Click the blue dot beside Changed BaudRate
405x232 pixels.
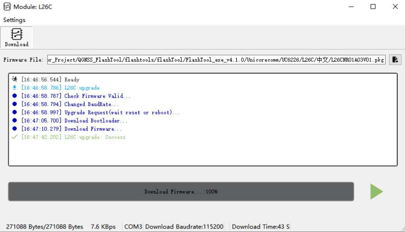click(15, 104)
